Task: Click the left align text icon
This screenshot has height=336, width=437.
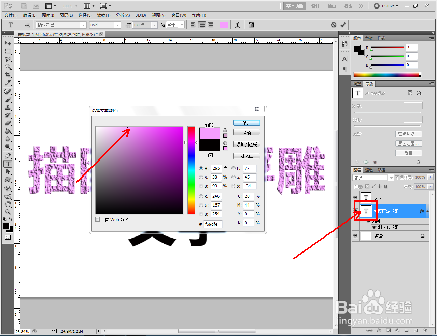Action: 193,25
